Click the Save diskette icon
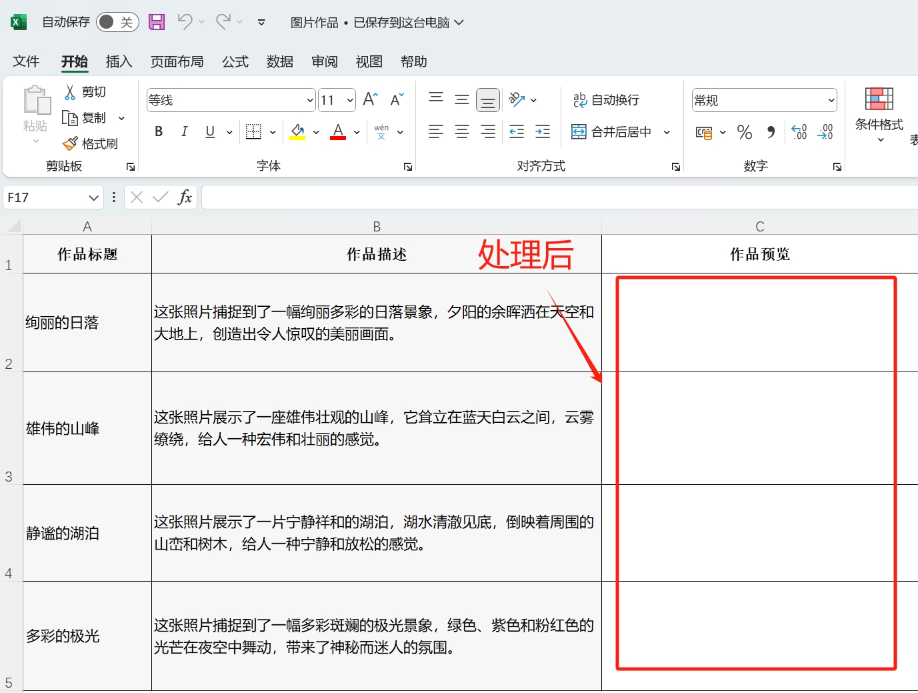The image size is (918, 693). coord(157,21)
